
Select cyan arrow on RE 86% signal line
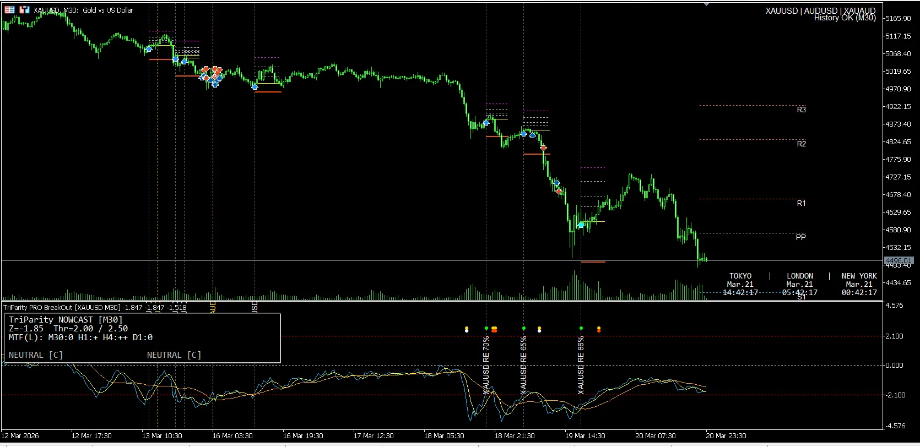click(x=581, y=225)
